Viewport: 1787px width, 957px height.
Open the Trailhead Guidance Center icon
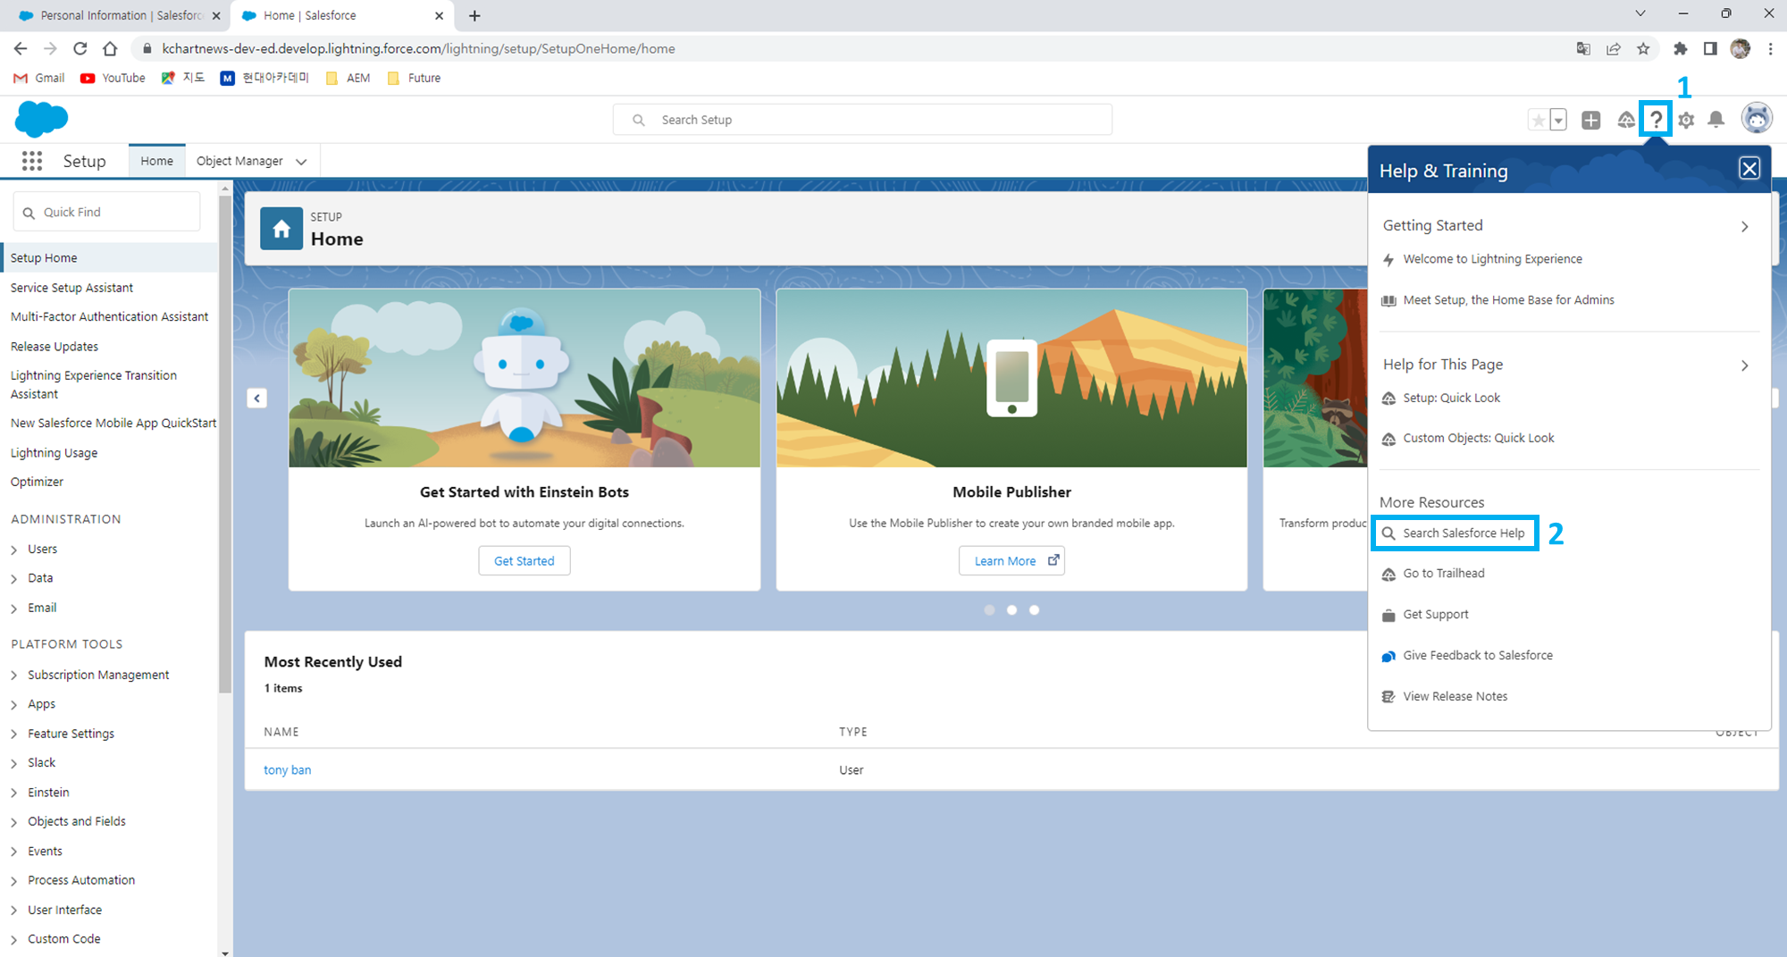1625,120
